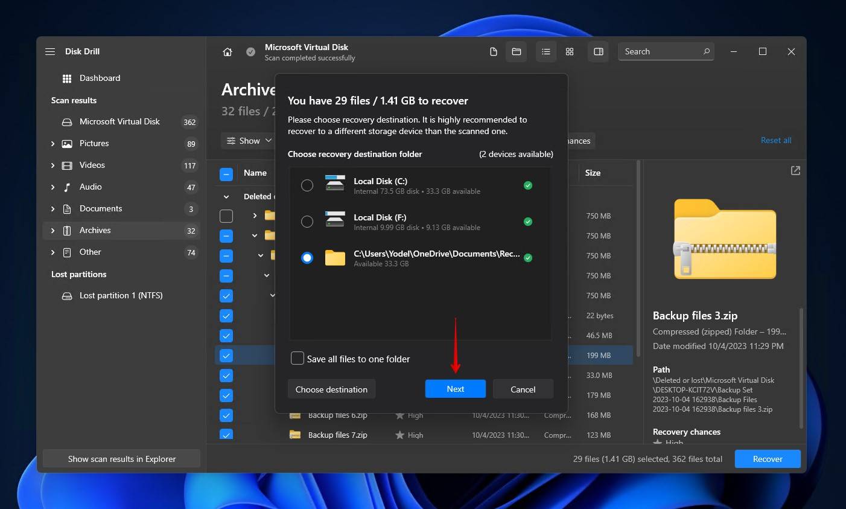846x509 pixels.
Task: Expand the Pictures category
Action: (53, 144)
